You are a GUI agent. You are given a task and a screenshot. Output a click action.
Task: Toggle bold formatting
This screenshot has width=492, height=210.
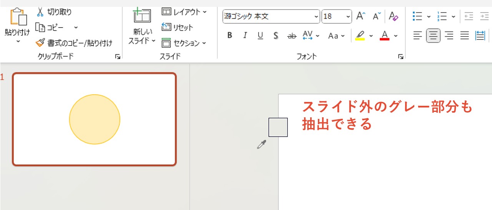230,36
